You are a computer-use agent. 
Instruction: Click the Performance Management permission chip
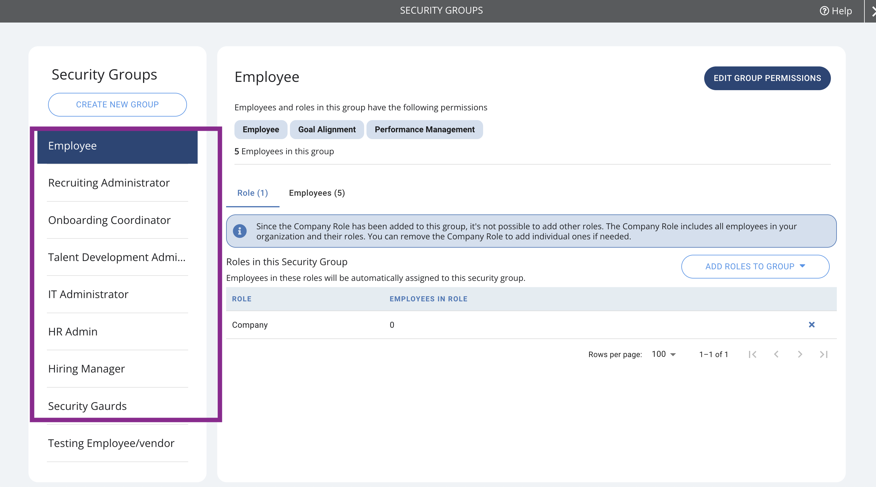pyautogui.click(x=425, y=130)
